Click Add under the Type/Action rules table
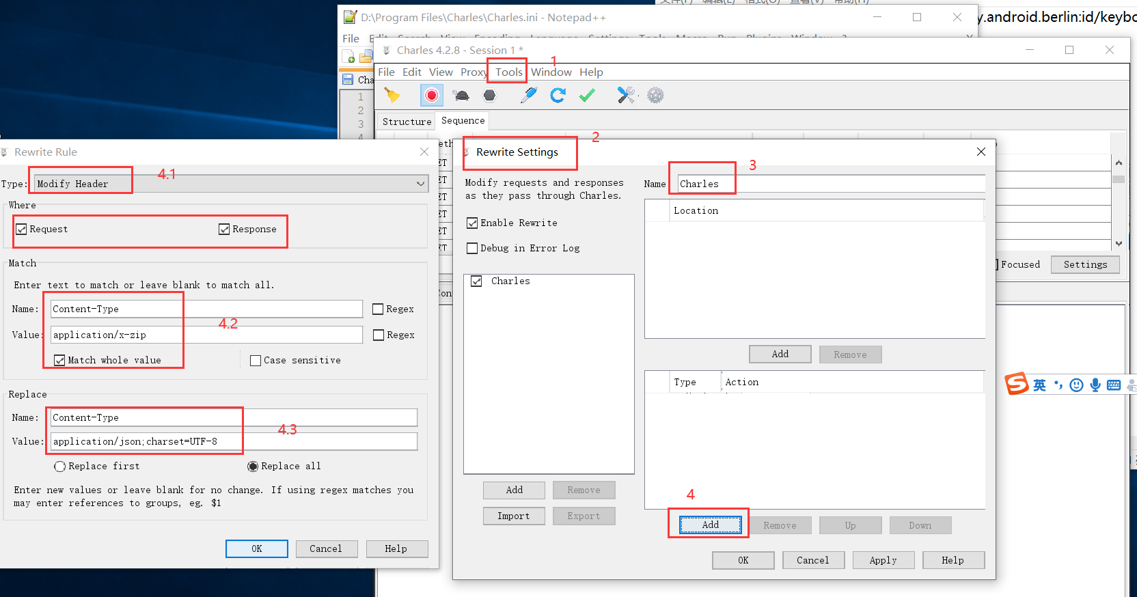This screenshot has width=1137, height=597. 711,525
